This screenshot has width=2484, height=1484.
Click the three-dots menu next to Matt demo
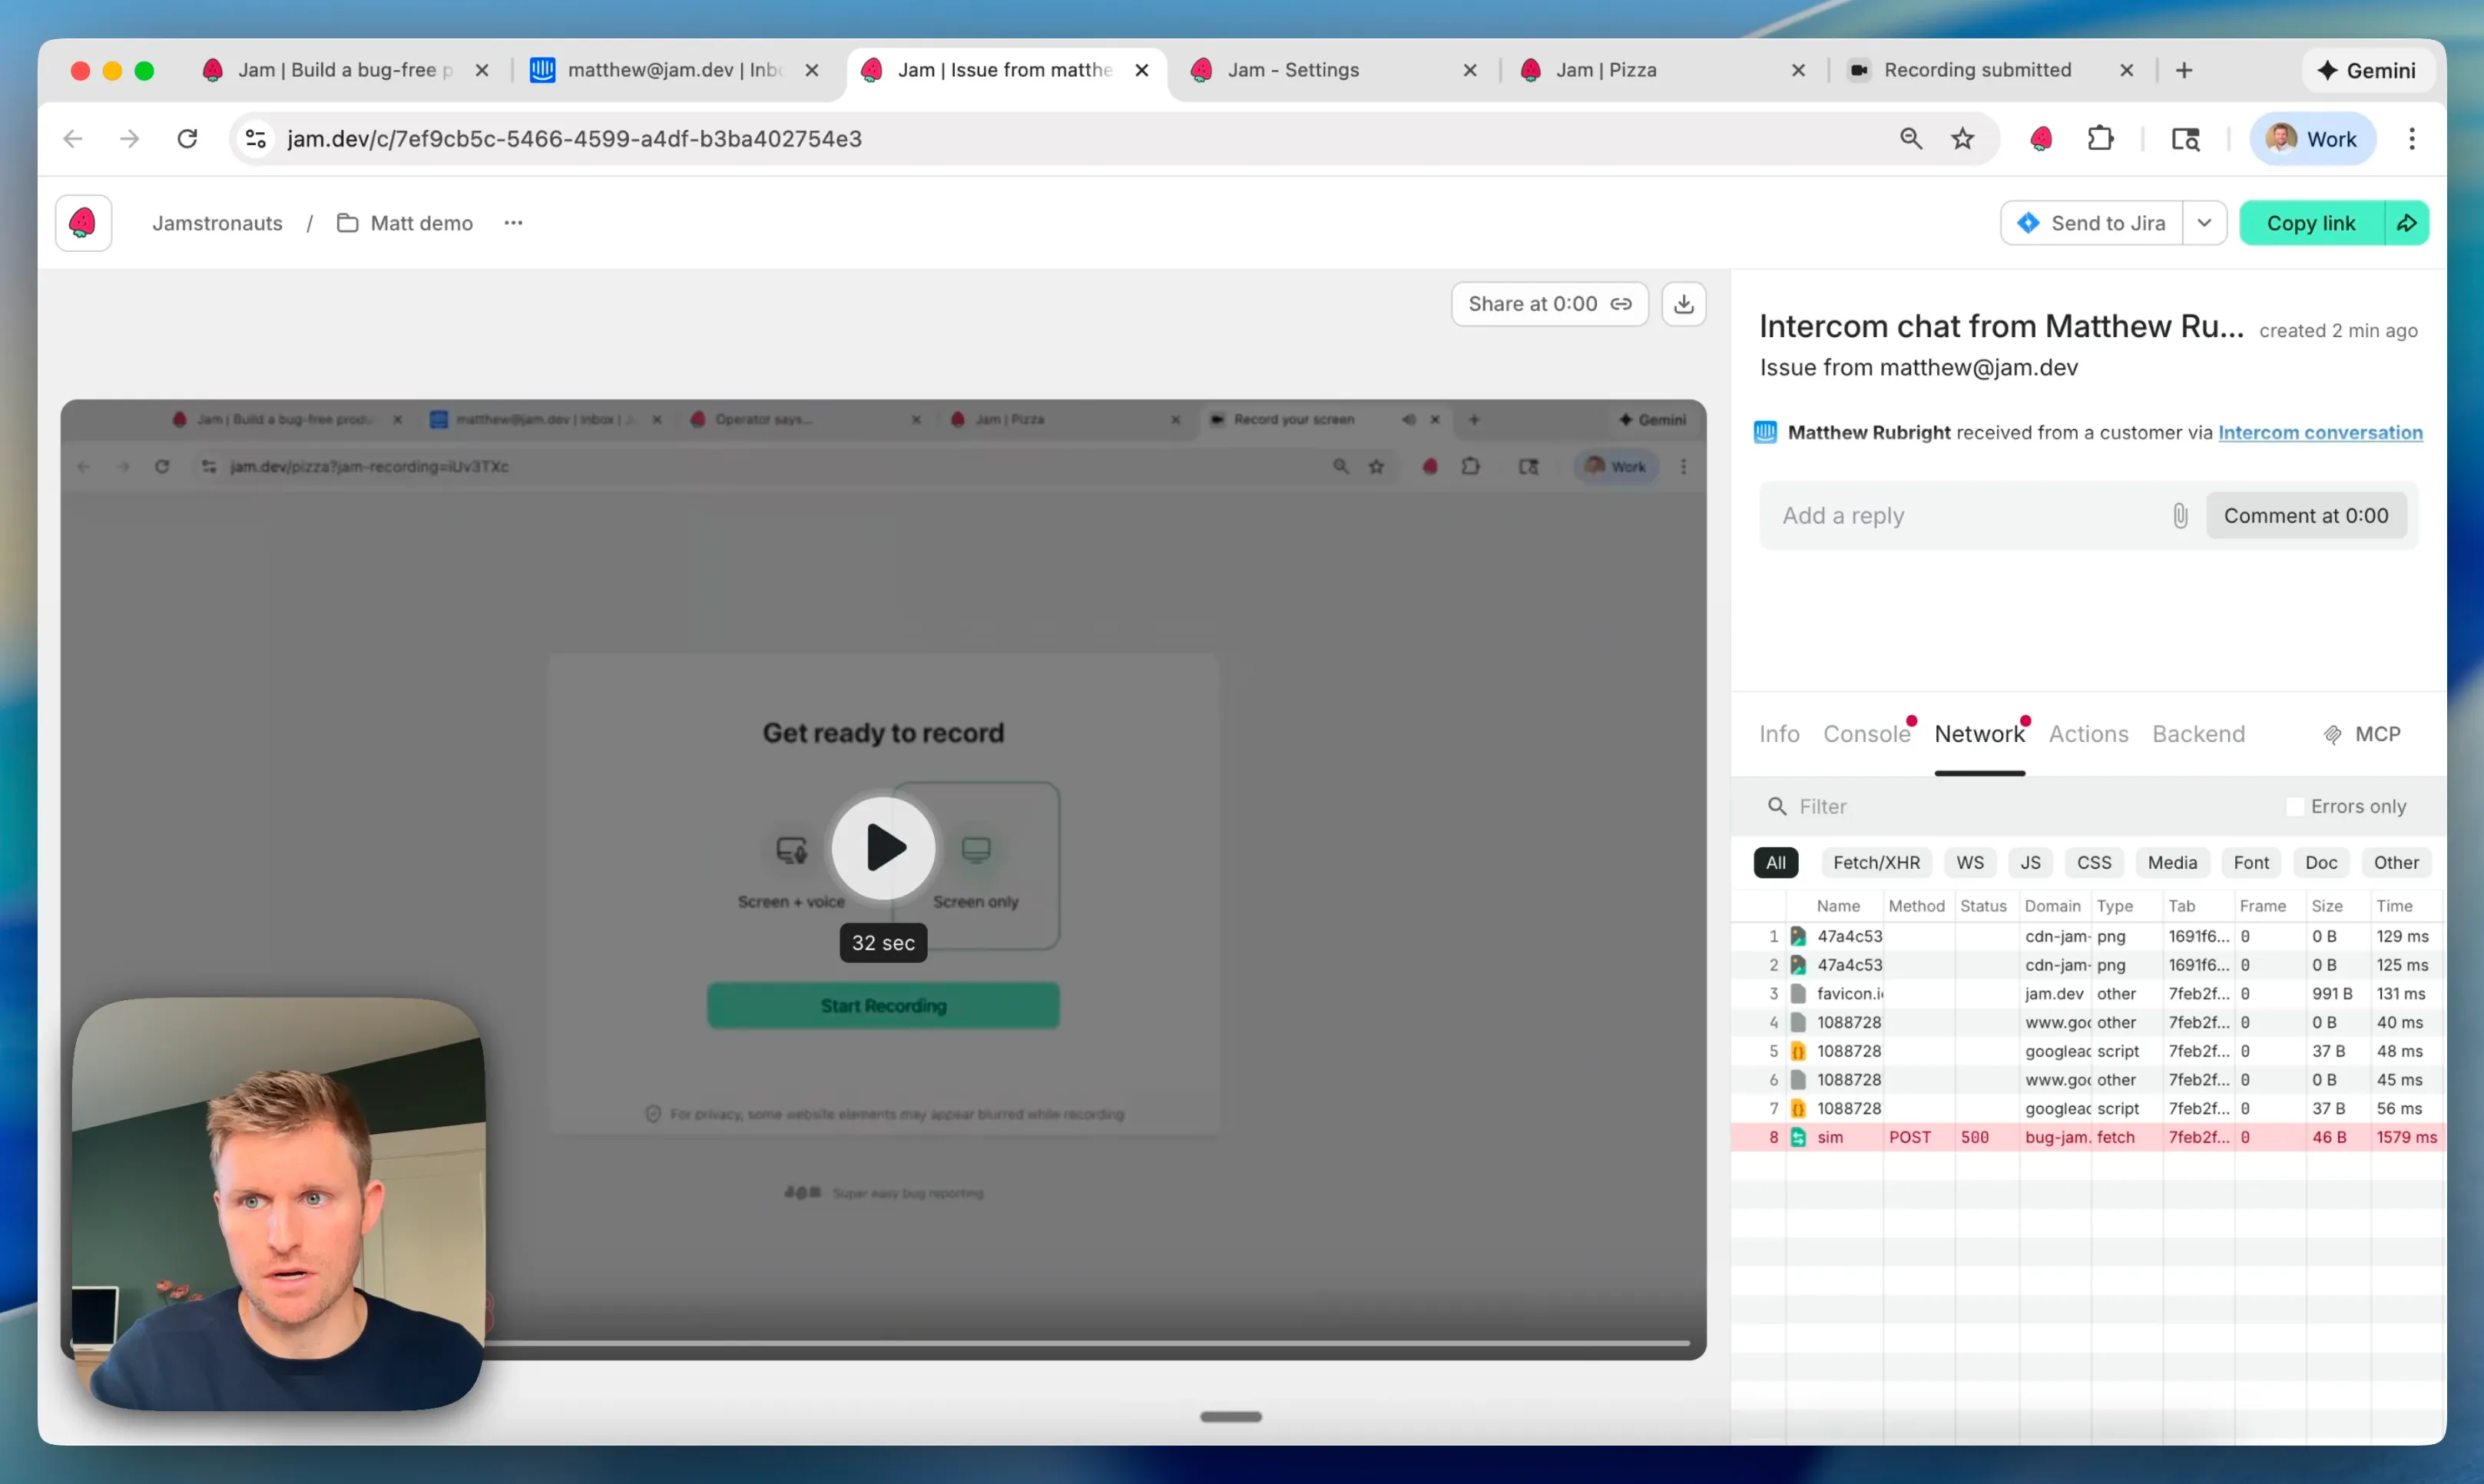513,223
